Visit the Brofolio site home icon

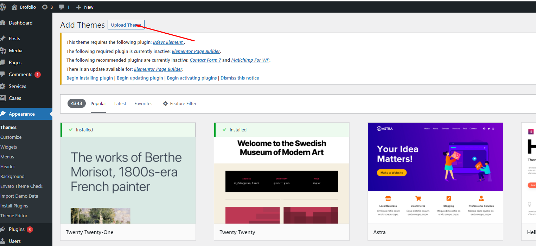tap(14, 7)
